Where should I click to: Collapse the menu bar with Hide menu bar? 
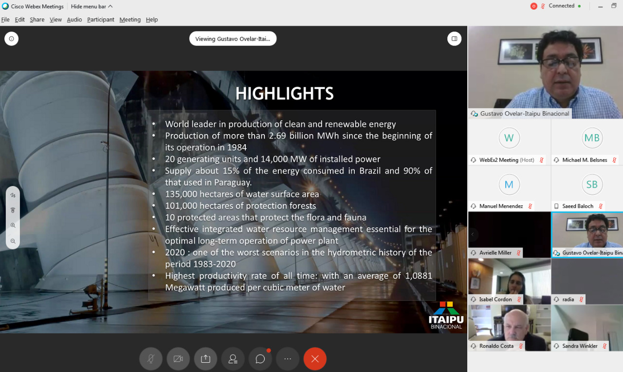click(92, 6)
